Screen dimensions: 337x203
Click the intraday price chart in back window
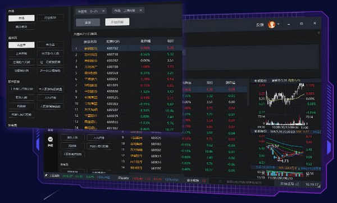coord(285,105)
